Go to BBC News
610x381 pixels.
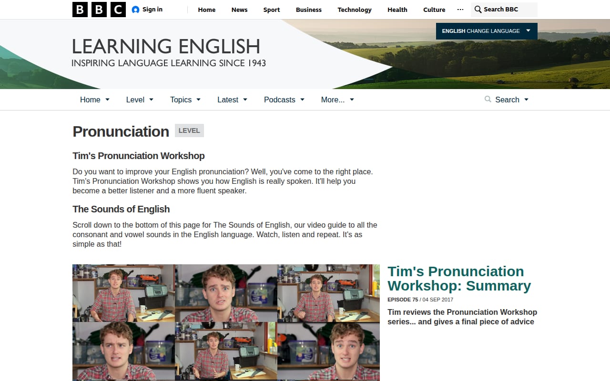click(x=239, y=10)
